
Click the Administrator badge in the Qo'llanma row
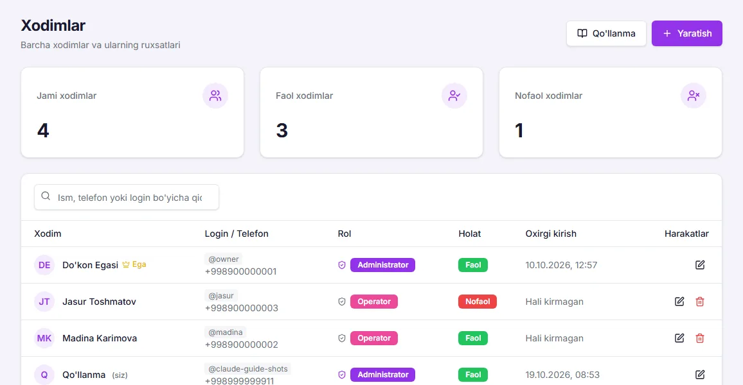click(x=382, y=375)
